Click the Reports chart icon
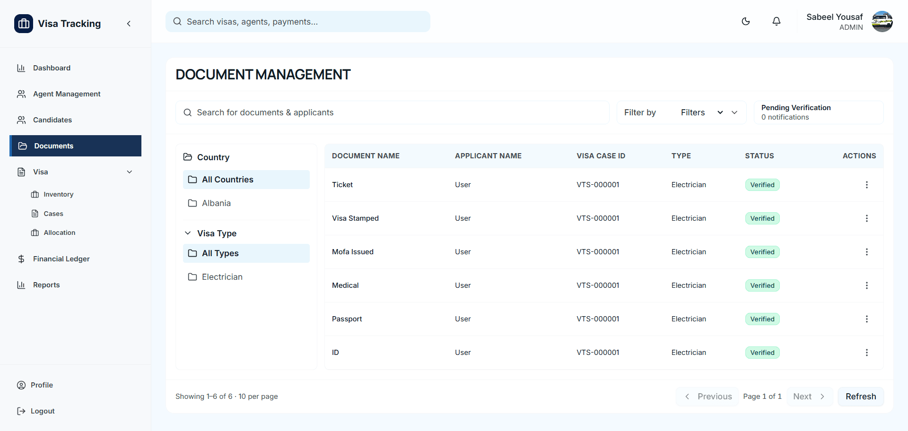The image size is (908, 431). click(21, 285)
